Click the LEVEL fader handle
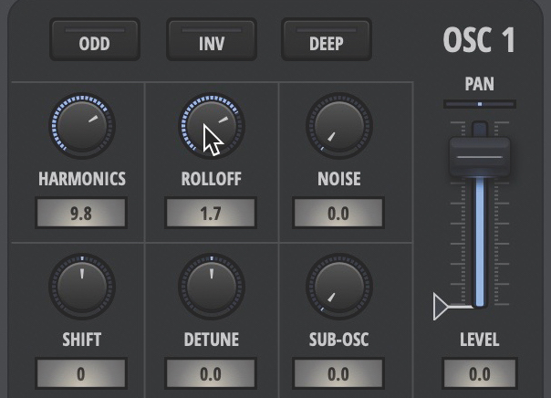Viewport: 551px width, 398px height. [x=480, y=157]
